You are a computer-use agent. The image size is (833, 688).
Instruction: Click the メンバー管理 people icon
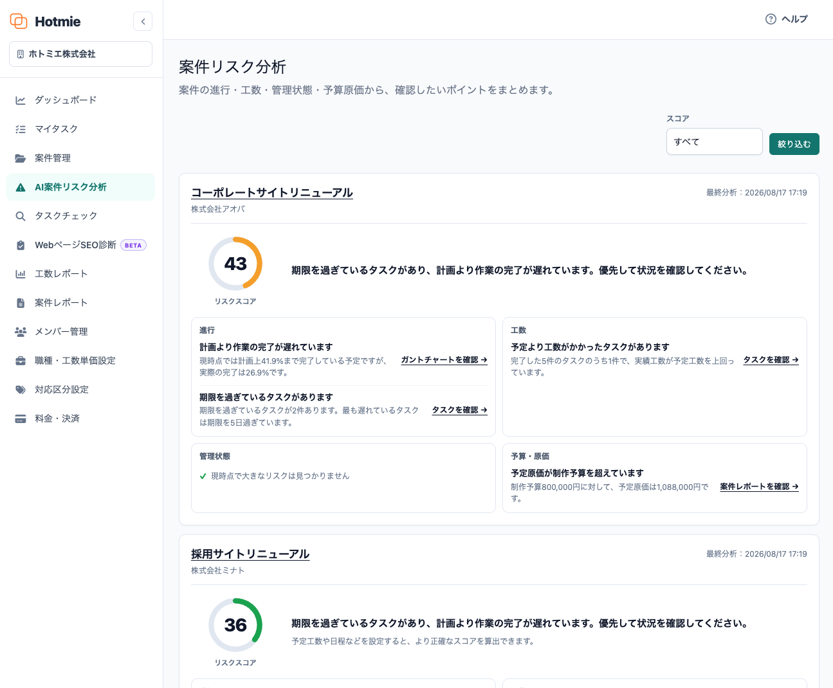[x=21, y=332]
